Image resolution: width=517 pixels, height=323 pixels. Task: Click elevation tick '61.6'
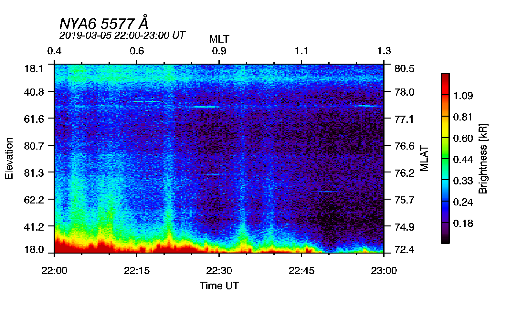34,119
